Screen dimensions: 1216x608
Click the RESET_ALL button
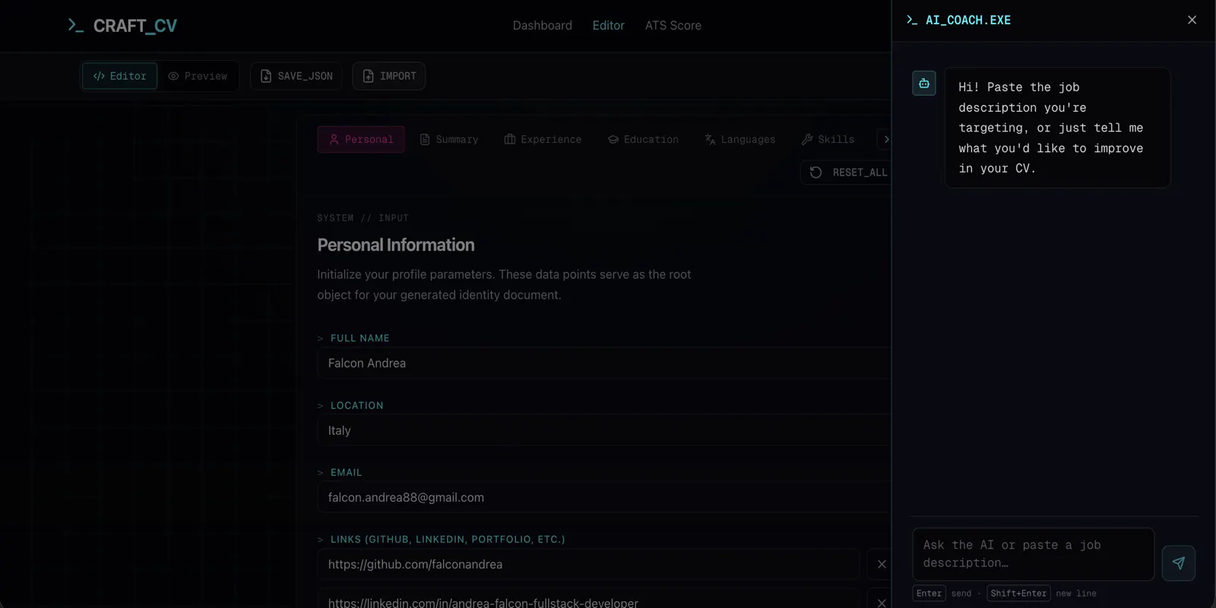click(x=846, y=173)
